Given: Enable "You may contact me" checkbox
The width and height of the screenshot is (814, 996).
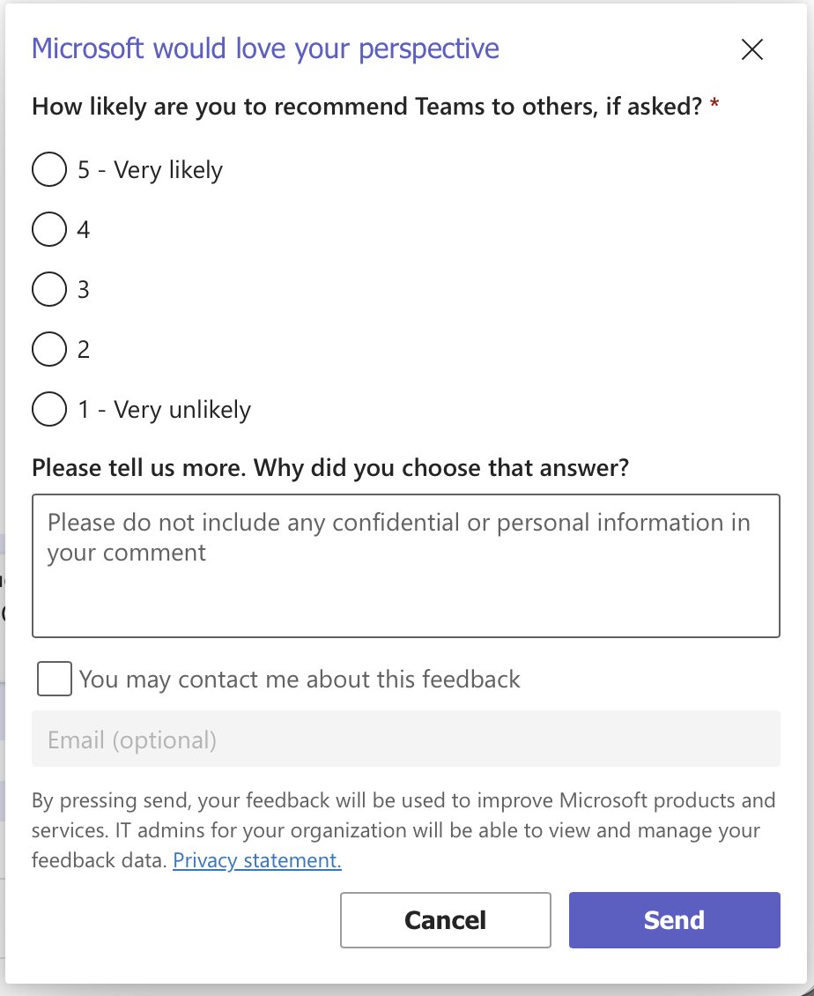Looking at the screenshot, I should (x=54, y=679).
